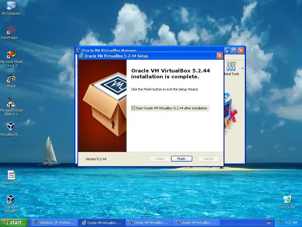Select the Recycle Bin icon
The image size is (302, 227).
tap(287, 202)
